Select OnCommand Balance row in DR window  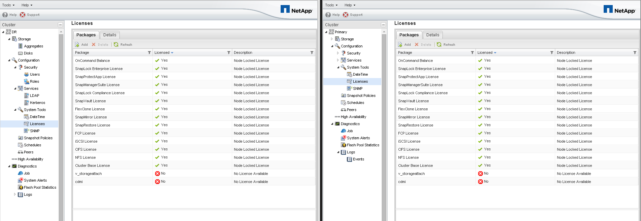click(194, 61)
